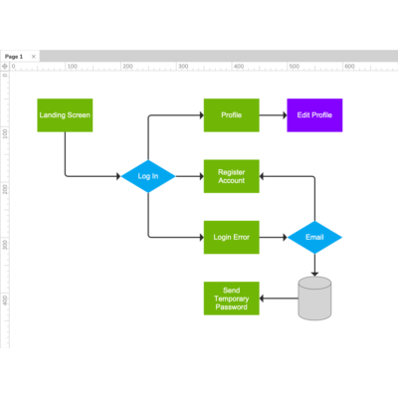
Task: Click the connector from database to Send Temporary Password
Action: click(279, 298)
